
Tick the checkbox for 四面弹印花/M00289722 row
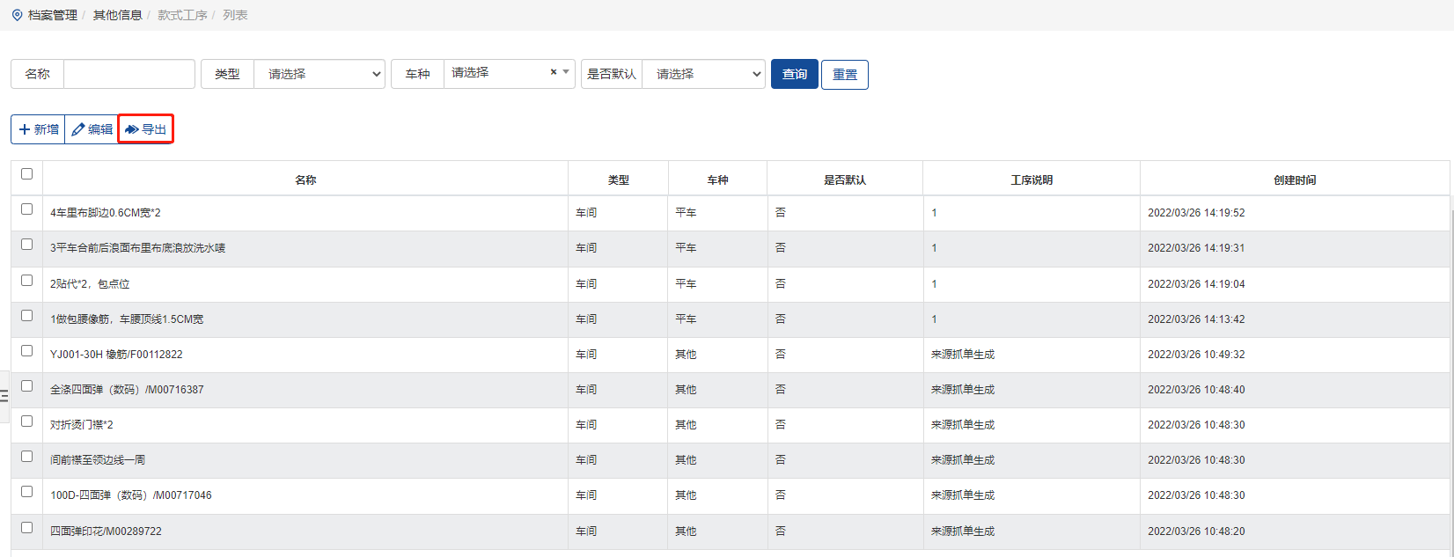pyautogui.click(x=26, y=528)
